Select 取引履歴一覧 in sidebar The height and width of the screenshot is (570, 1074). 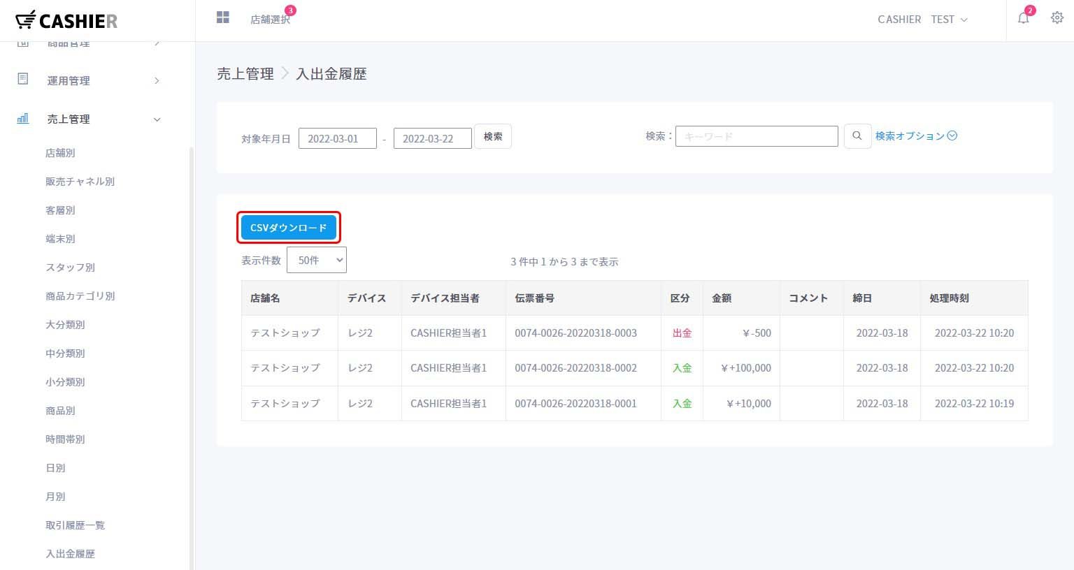(x=76, y=525)
